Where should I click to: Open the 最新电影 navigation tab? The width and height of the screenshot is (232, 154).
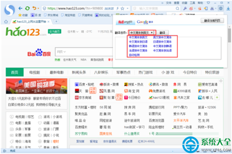[57, 72]
